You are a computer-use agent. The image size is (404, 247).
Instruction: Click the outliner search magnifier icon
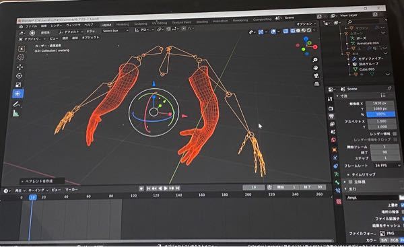click(349, 22)
